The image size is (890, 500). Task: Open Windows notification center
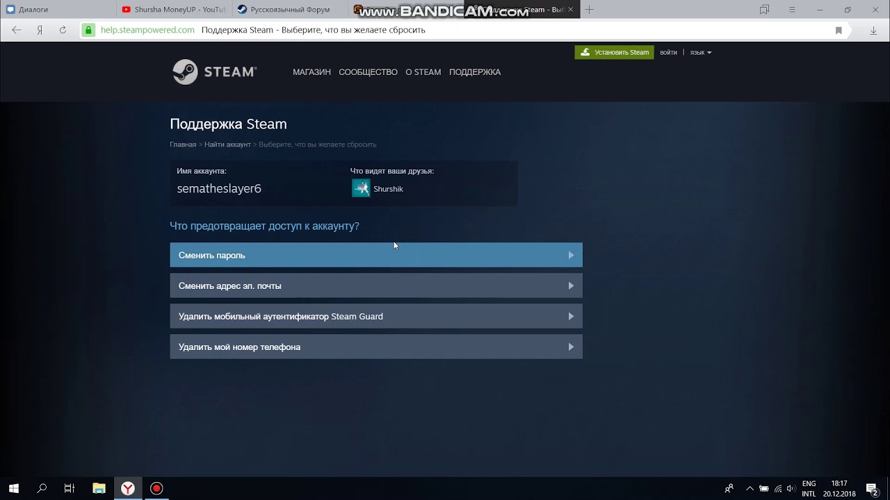click(873, 488)
